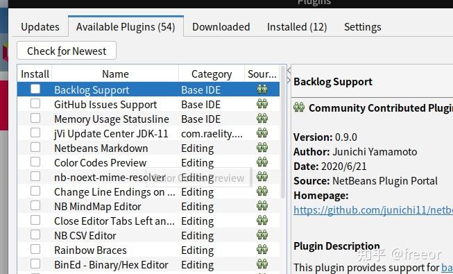Select the jVi Update Center JDK-11 row name

(x=111, y=134)
